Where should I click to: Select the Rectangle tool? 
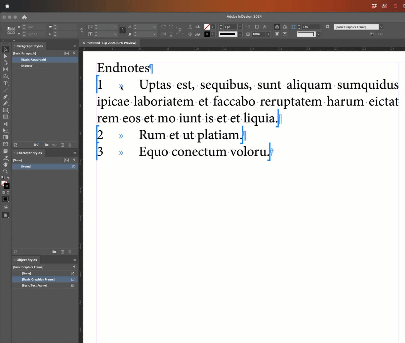point(6,117)
